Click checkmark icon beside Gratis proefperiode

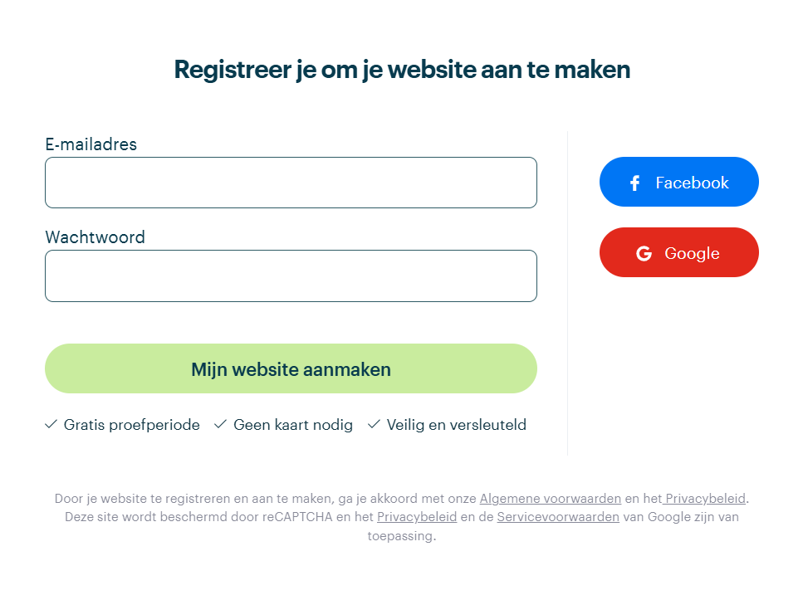tap(51, 424)
